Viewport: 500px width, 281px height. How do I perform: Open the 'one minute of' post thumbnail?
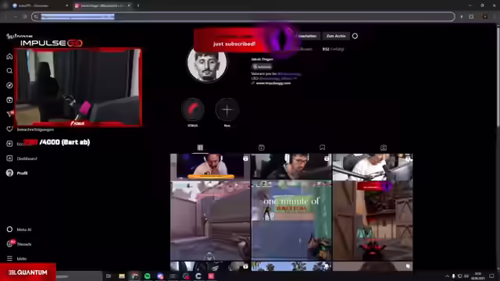(291, 220)
